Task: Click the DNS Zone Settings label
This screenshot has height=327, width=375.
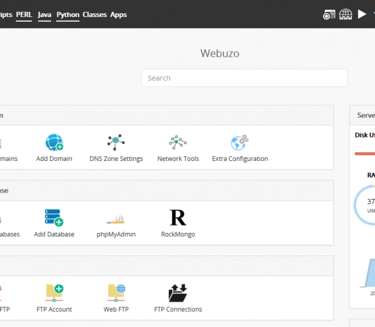Action: coord(116,159)
